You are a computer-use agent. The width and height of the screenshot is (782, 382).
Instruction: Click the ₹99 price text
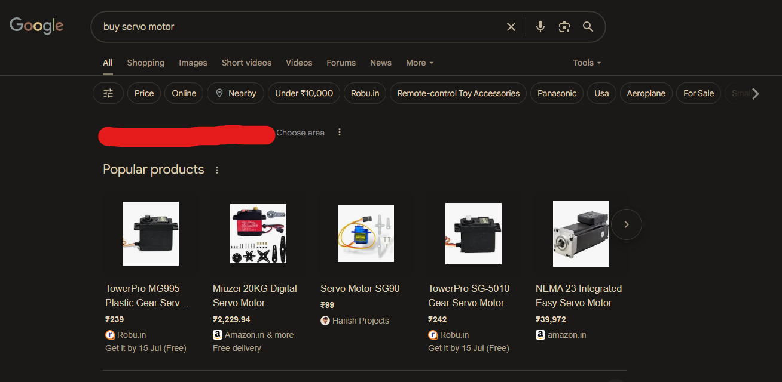[328, 305]
